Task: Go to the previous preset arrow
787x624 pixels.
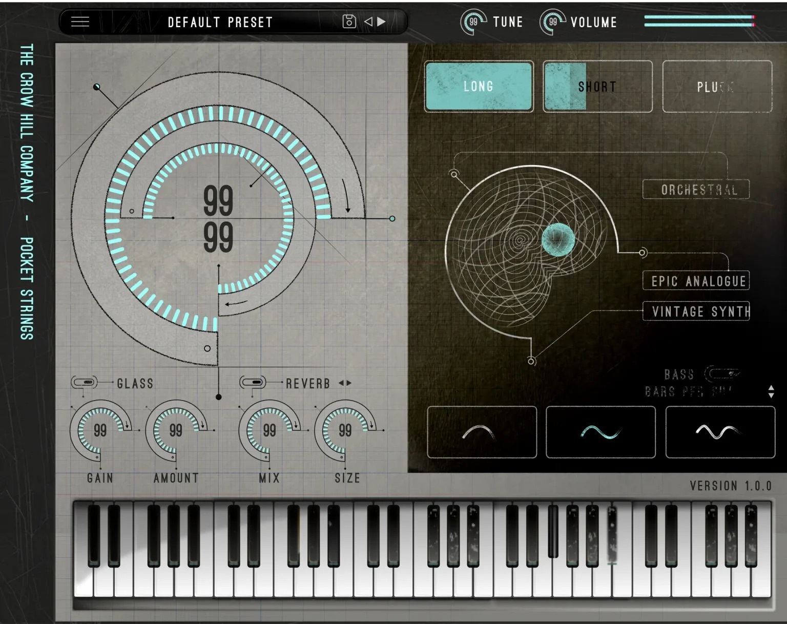Action: coord(368,22)
